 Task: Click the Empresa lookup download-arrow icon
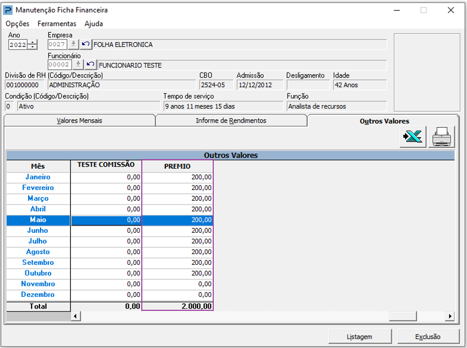[x=73, y=44]
